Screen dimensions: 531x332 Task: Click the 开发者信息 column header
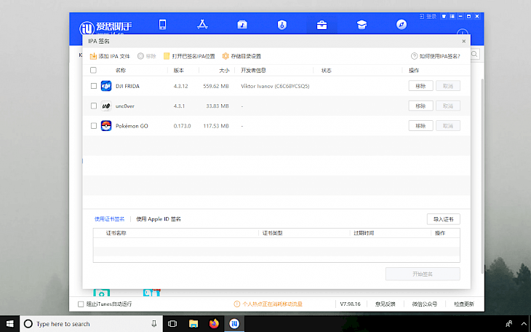point(253,70)
